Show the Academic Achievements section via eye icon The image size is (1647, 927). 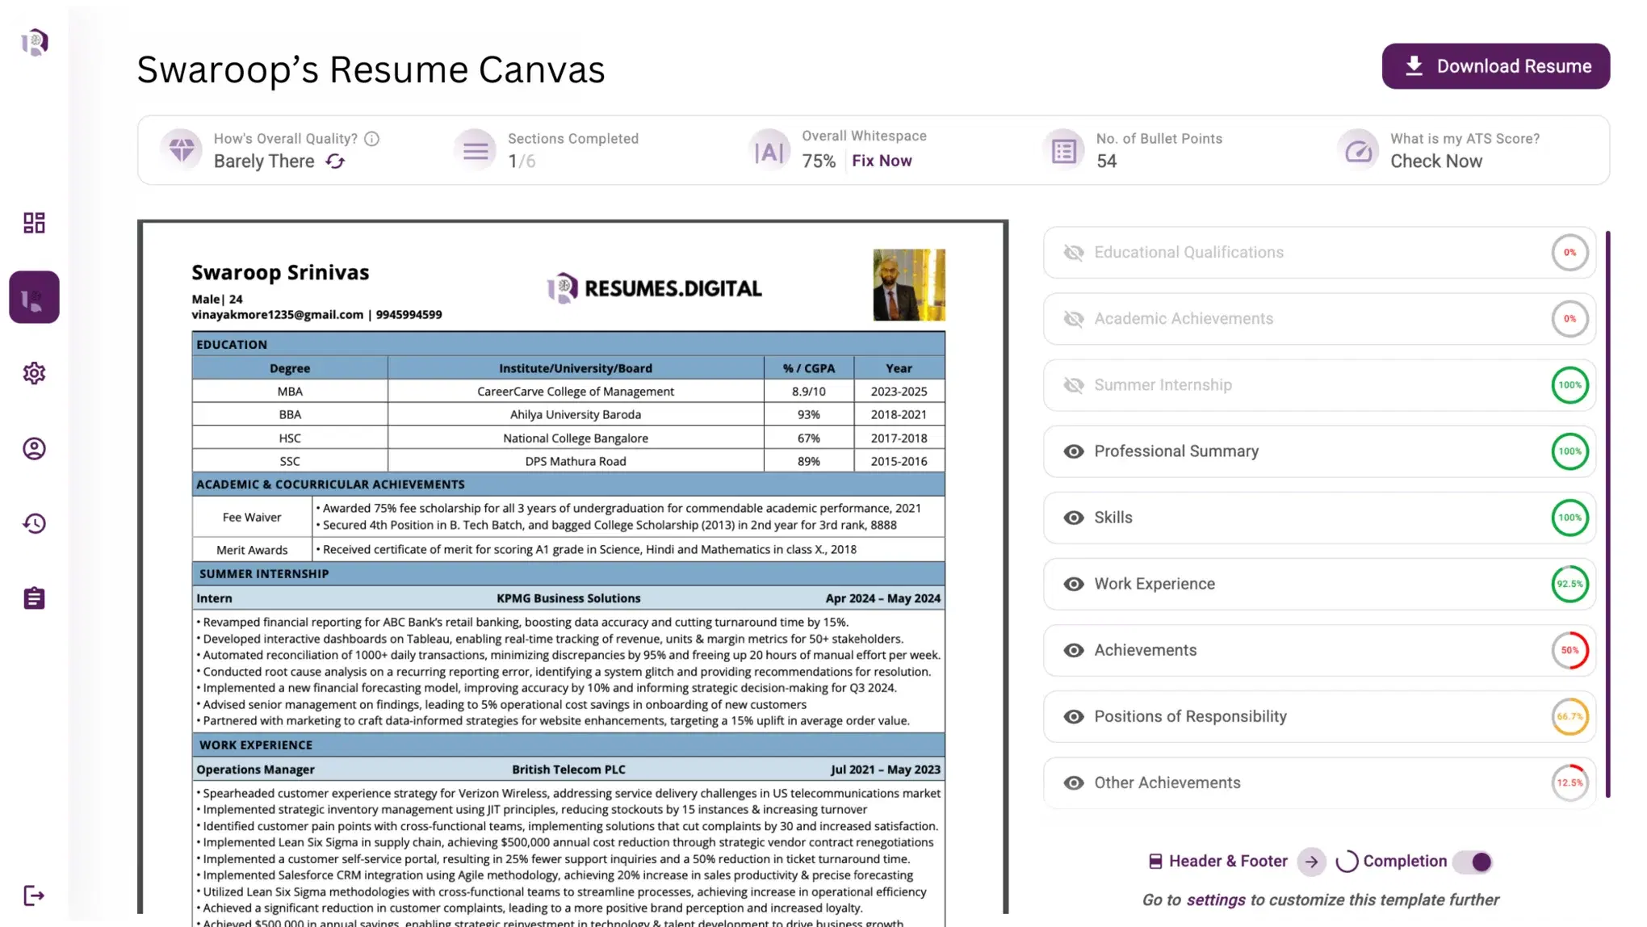(x=1074, y=319)
